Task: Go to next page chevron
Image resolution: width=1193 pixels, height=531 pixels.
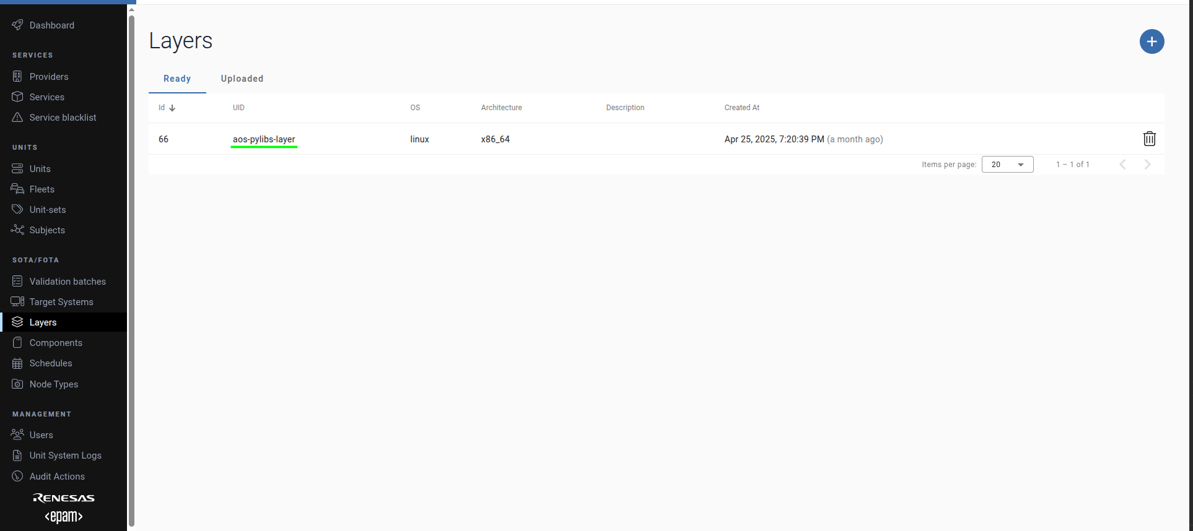Action: click(1147, 165)
